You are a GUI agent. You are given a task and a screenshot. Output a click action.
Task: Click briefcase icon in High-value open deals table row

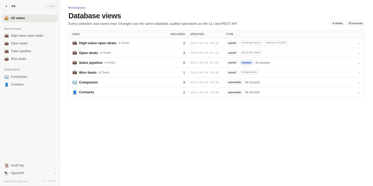click(x=75, y=43)
